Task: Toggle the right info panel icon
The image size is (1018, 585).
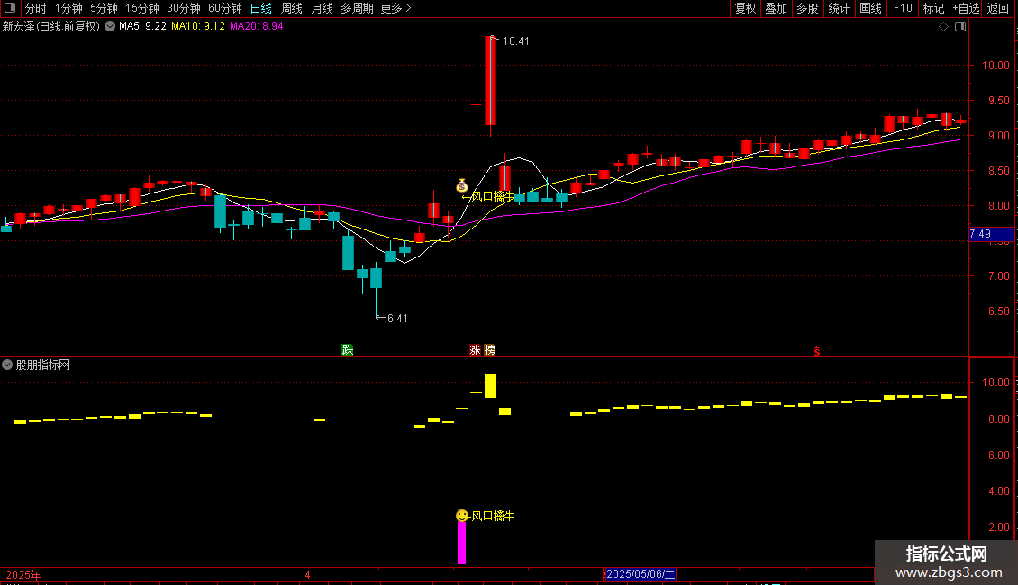Action: (960, 27)
